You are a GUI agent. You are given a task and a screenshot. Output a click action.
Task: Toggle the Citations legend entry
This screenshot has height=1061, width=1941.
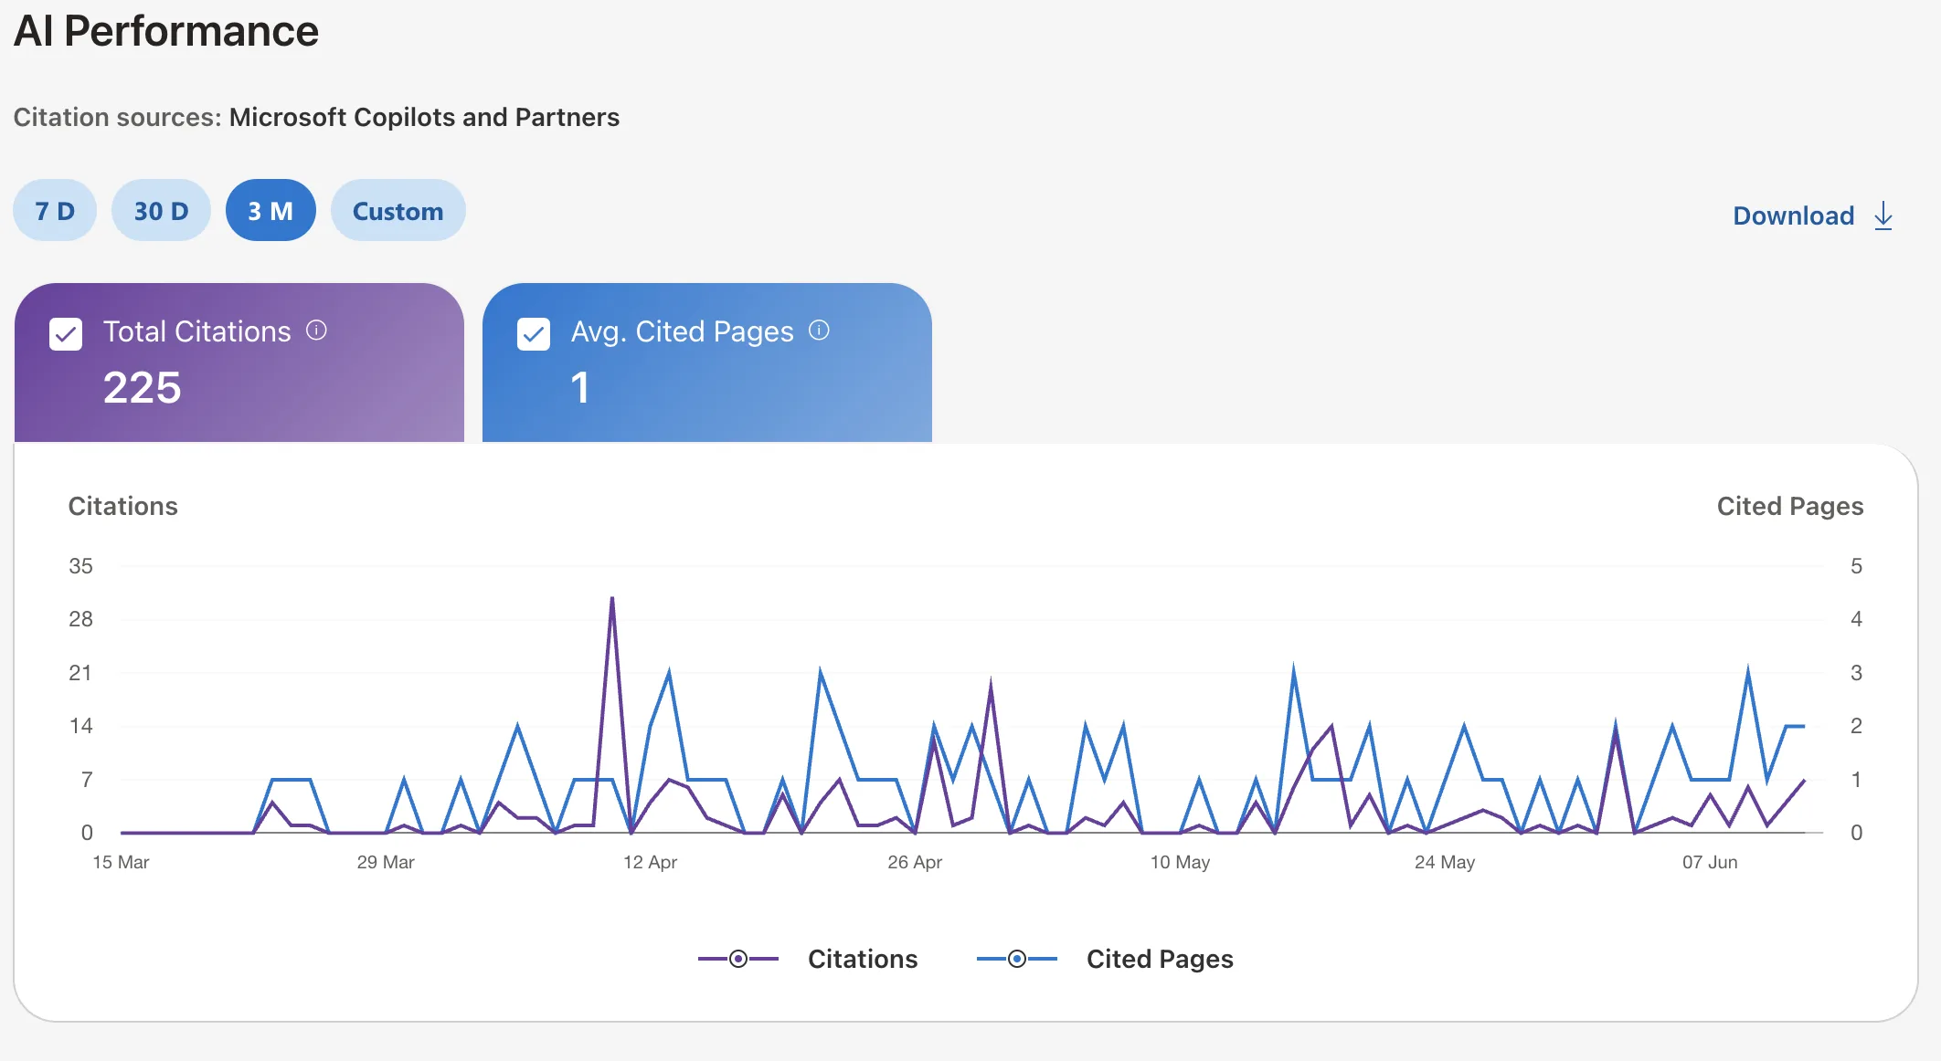click(x=808, y=959)
